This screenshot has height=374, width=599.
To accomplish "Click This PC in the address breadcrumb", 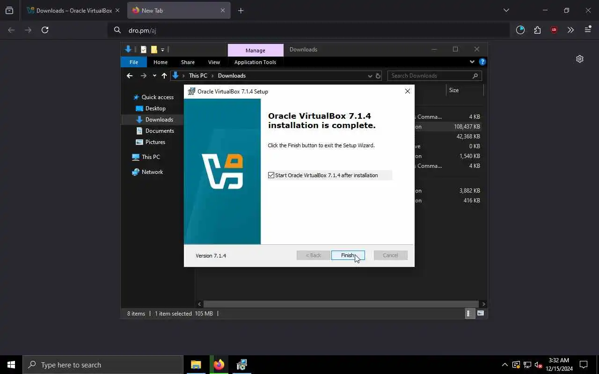I will pos(198,76).
